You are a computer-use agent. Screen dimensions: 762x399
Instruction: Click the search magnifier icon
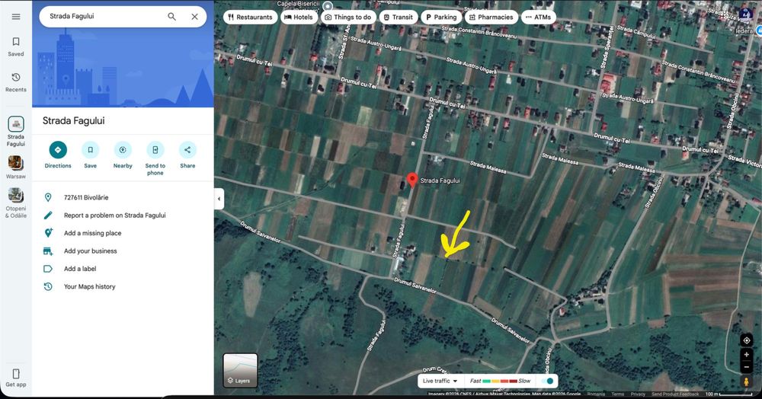coord(172,17)
